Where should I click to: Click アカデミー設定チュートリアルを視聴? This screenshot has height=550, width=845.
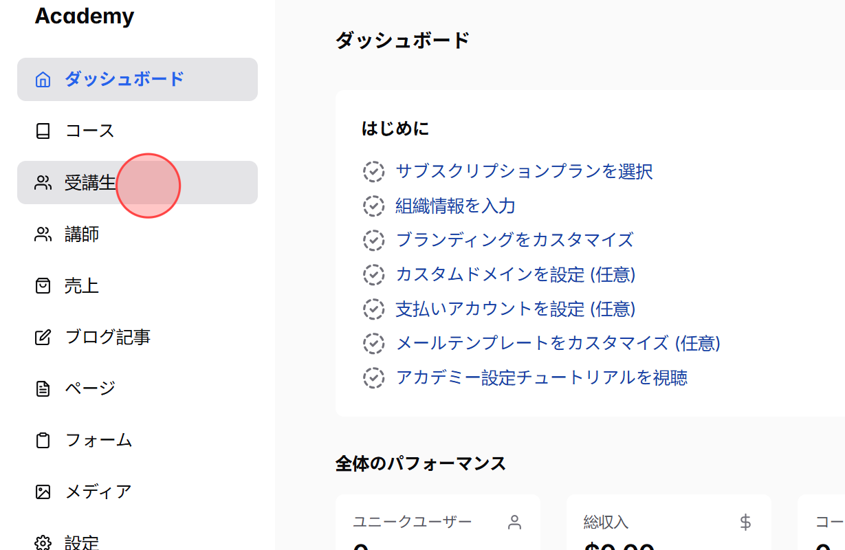(542, 377)
